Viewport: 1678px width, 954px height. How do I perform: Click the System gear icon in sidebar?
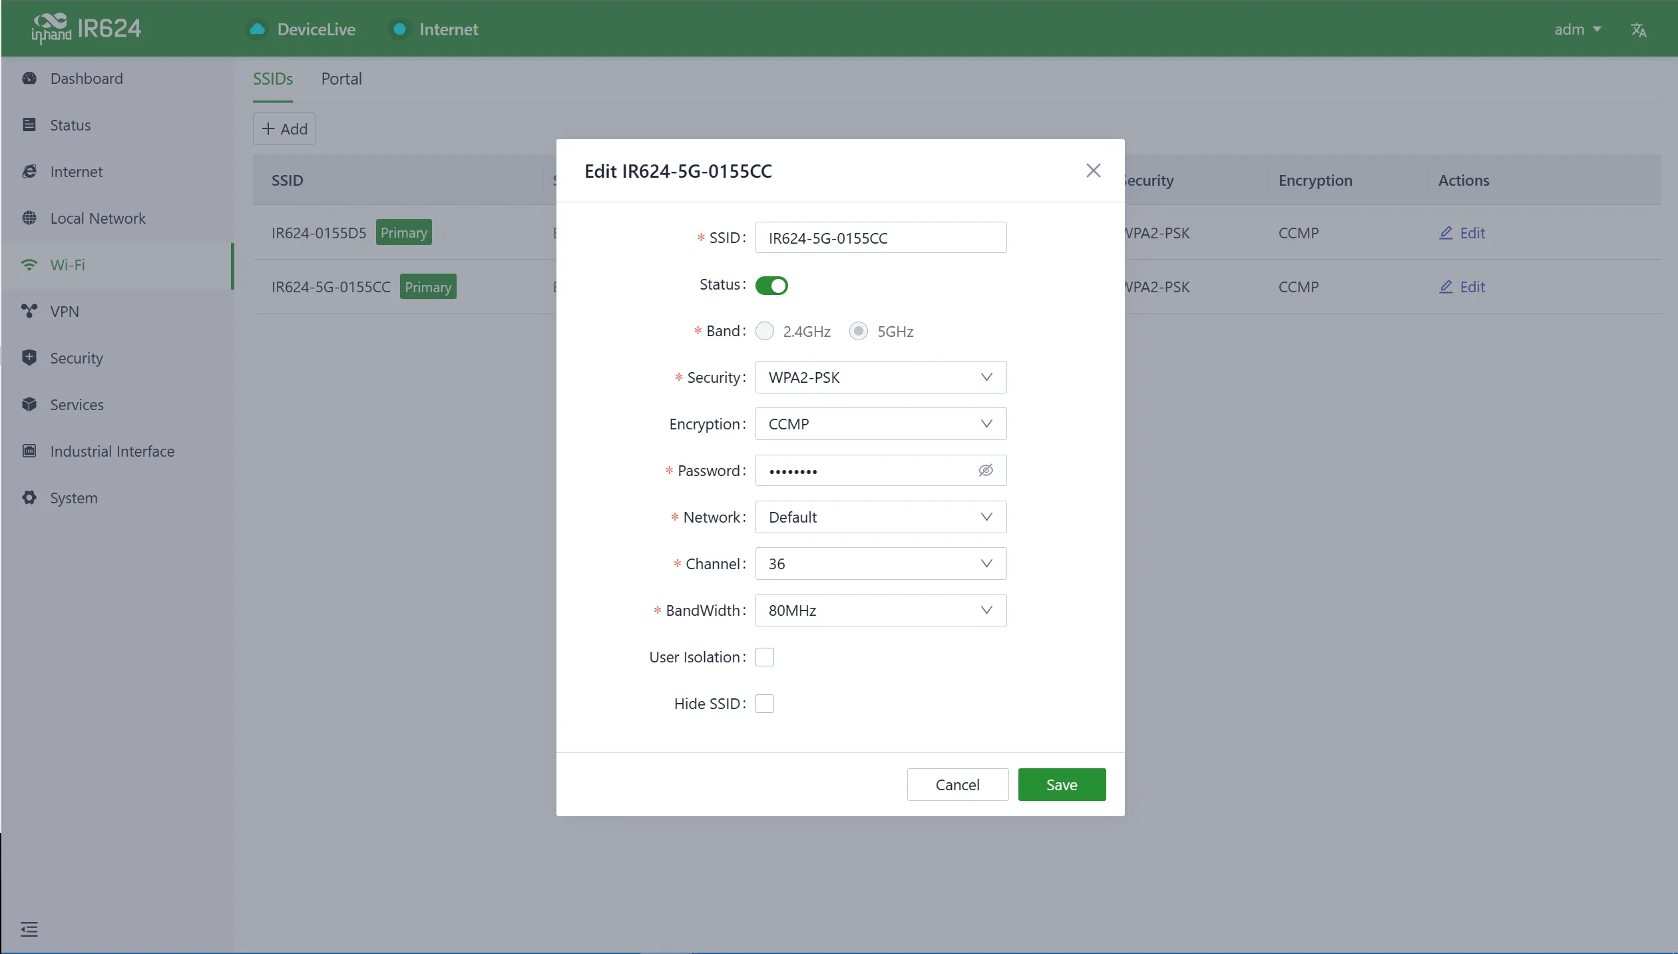click(29, 498)
